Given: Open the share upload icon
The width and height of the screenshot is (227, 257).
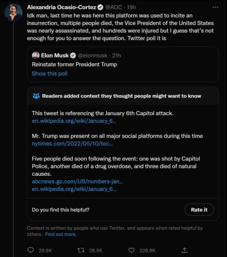Looking at the screenshot, I should click(x=184, y=250).
